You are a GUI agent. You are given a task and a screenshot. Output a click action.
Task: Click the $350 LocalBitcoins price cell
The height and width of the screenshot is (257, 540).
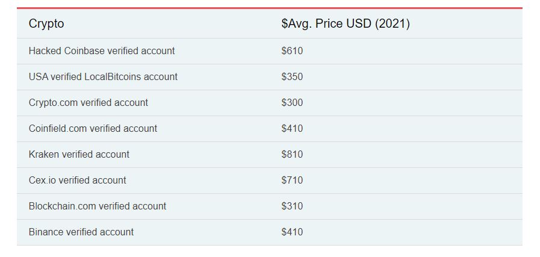click(292, 76)
